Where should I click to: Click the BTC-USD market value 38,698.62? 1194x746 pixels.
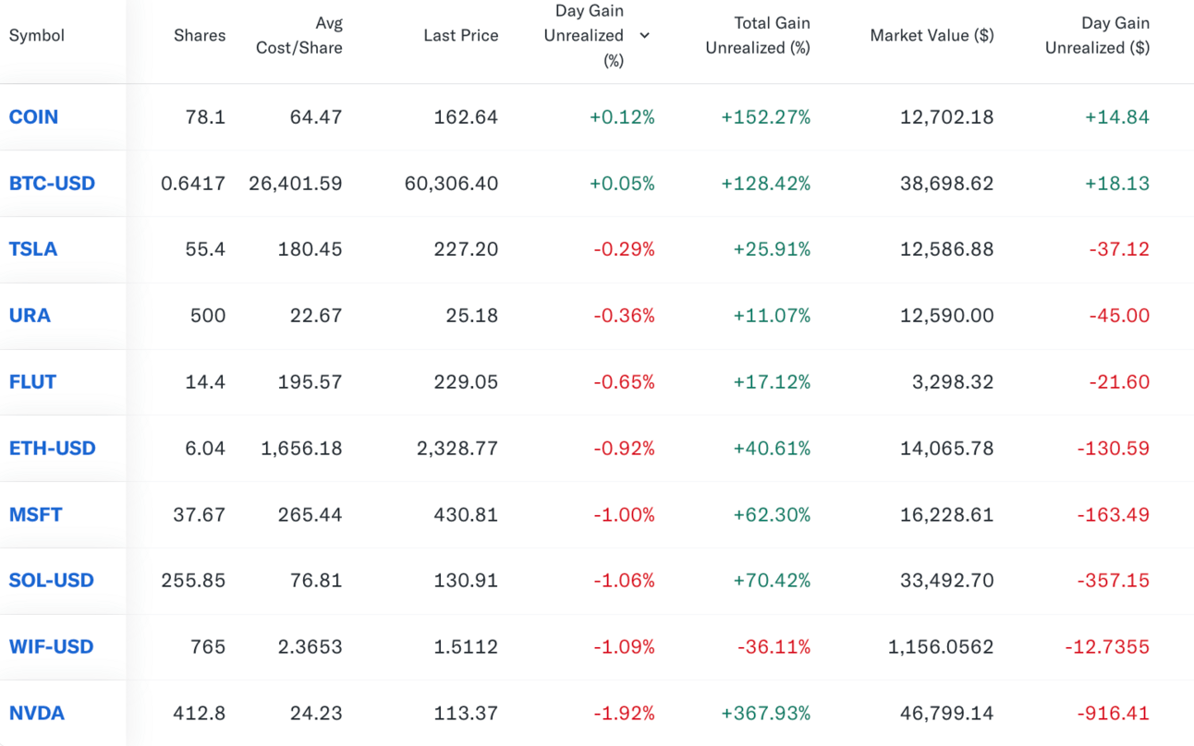point(946,184)
